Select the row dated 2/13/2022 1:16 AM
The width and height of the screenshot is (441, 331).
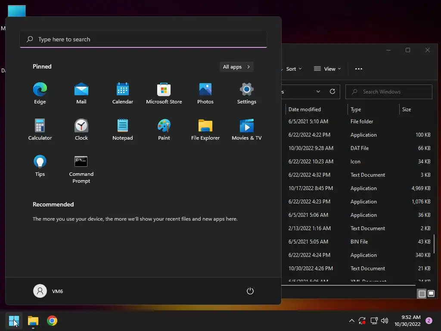[357, 228]
